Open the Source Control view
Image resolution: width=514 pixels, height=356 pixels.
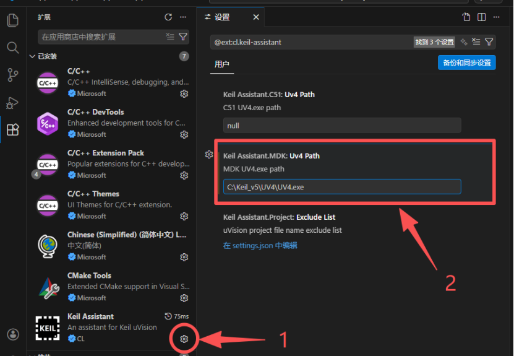(x=13, y=75)
